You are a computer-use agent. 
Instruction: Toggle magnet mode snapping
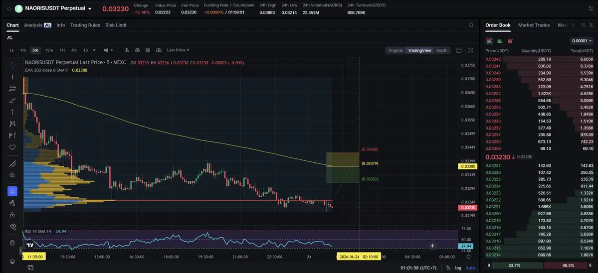(x=12, y=191)
